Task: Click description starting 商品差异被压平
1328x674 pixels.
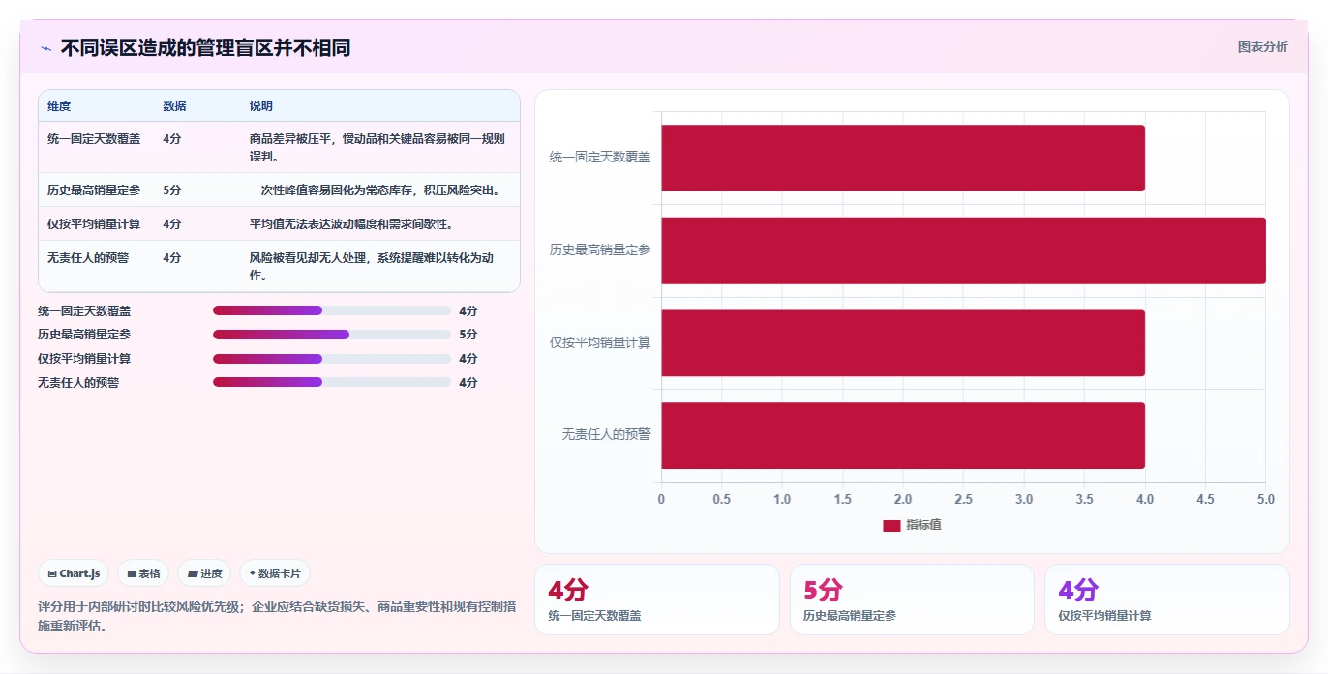Action: (377, 147)
